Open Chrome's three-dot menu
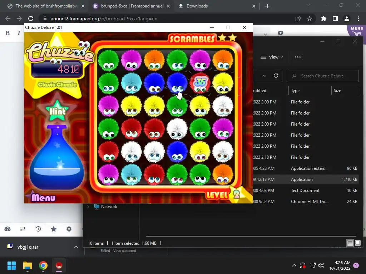 point(358,19)
